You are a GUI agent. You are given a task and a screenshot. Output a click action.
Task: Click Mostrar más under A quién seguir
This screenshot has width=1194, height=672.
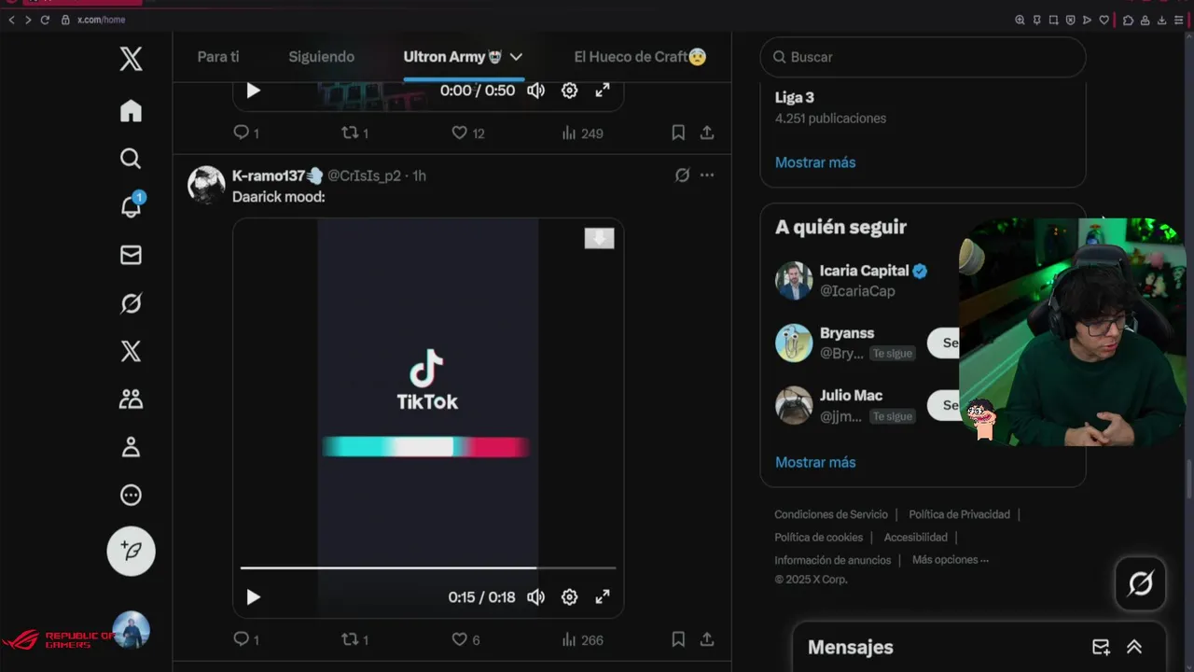point(815,462)
